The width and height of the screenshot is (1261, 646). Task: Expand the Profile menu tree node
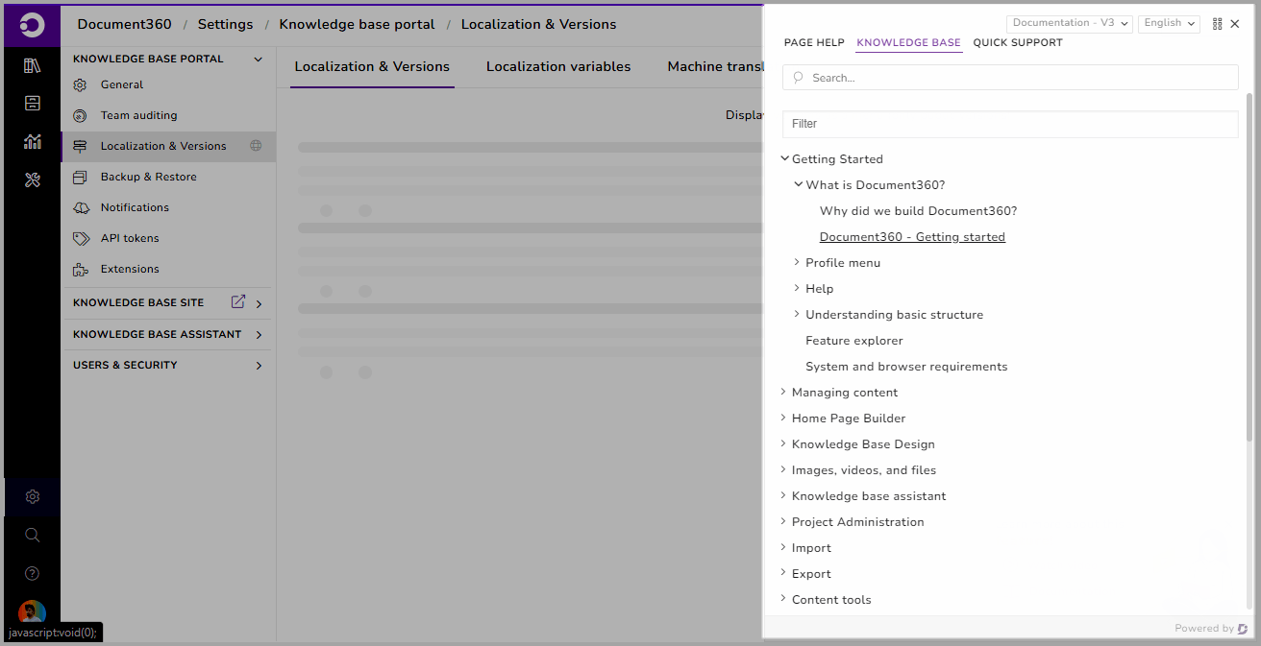pyautogui.click(x=797, y=262)
